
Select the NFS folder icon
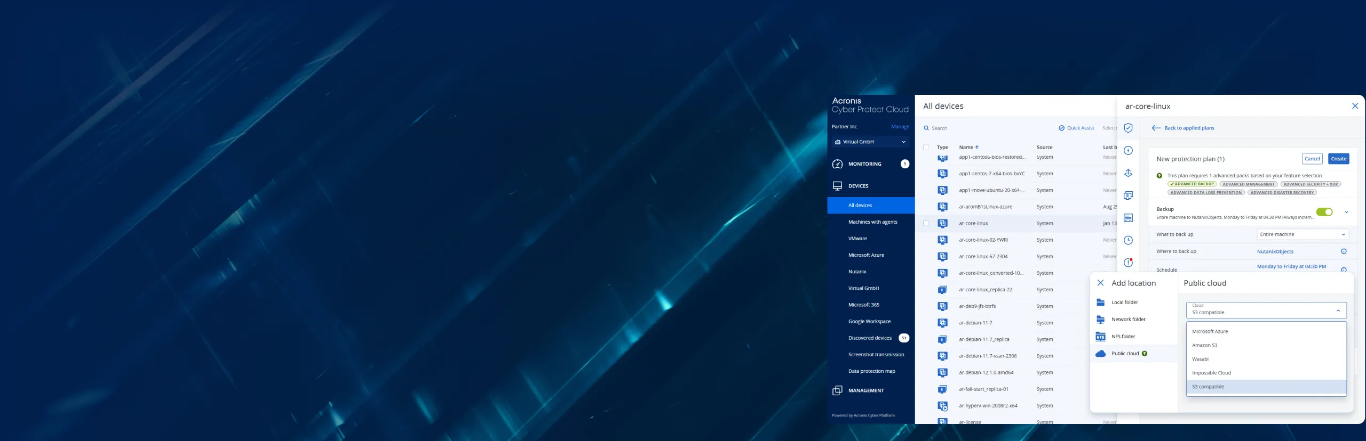pyautogui.click(x=1100, y=337)
